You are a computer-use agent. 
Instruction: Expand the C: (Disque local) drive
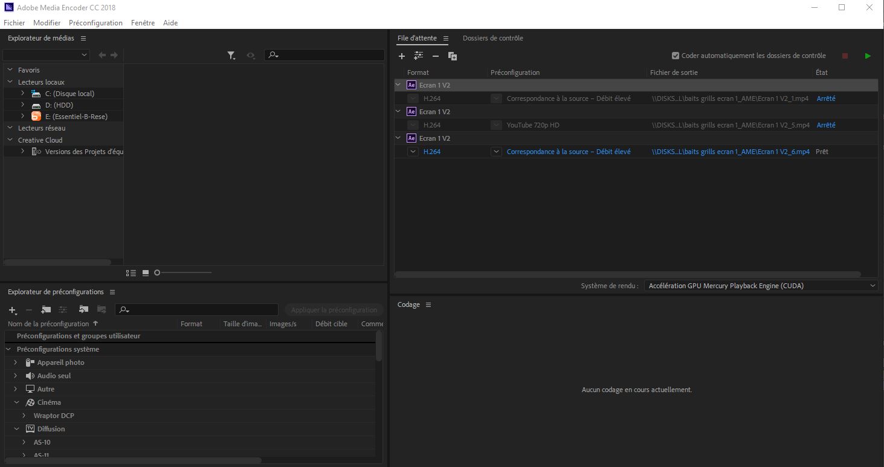click(22, 94)
